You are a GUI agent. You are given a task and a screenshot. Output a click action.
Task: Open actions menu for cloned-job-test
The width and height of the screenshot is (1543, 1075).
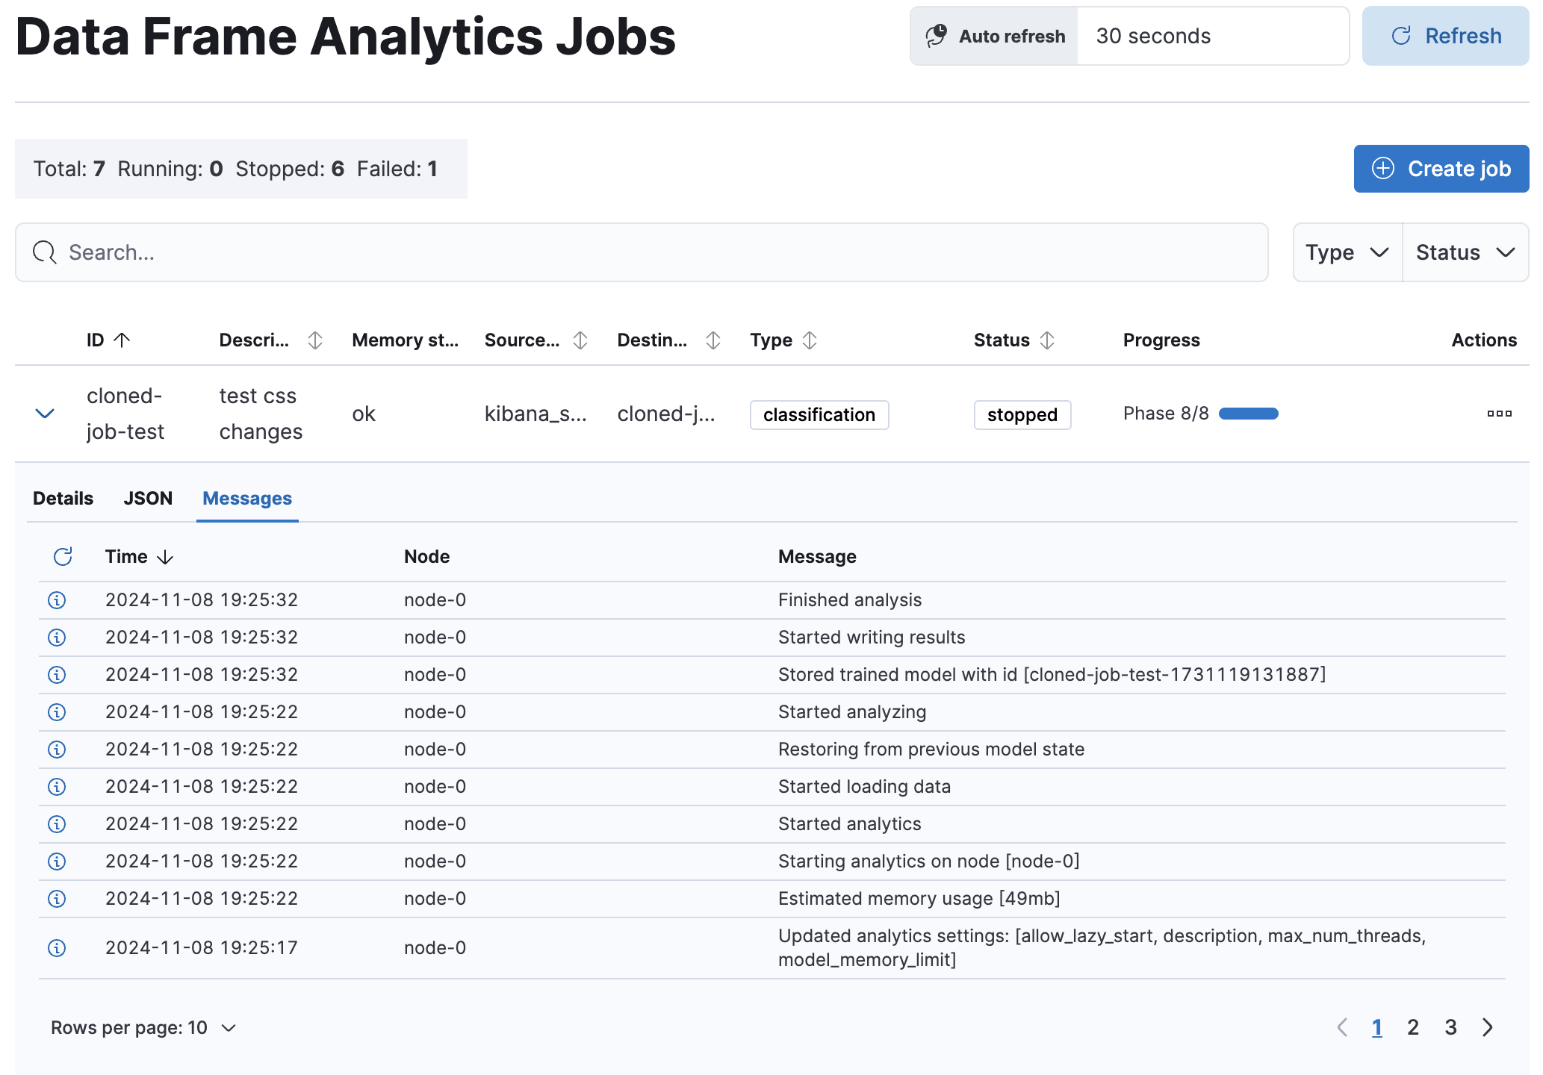click(x=1499, y=414)
